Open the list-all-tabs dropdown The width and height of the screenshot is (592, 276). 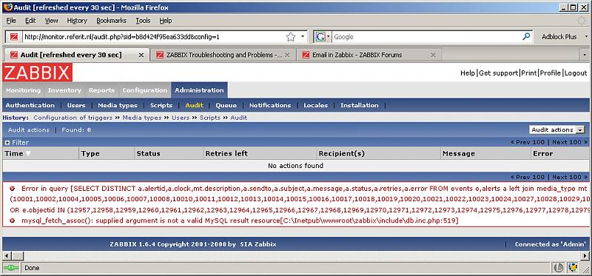tap(585, 55)
